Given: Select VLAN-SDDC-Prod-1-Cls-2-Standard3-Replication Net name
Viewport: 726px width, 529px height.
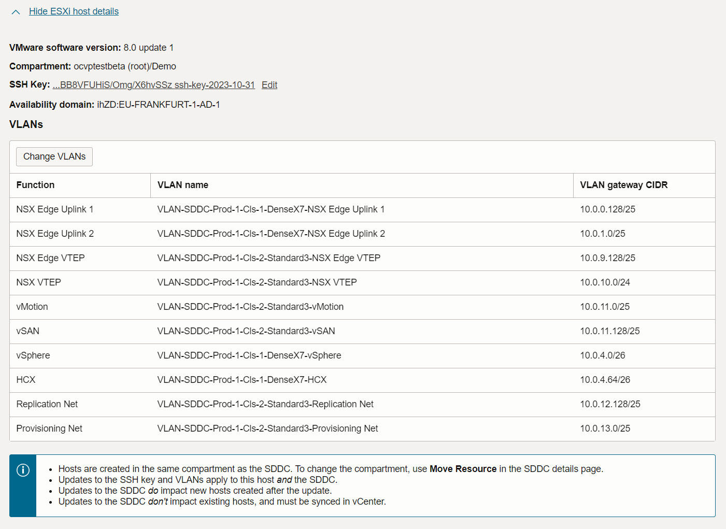Looking at the screenshot, I should click(x=265, y=404).
